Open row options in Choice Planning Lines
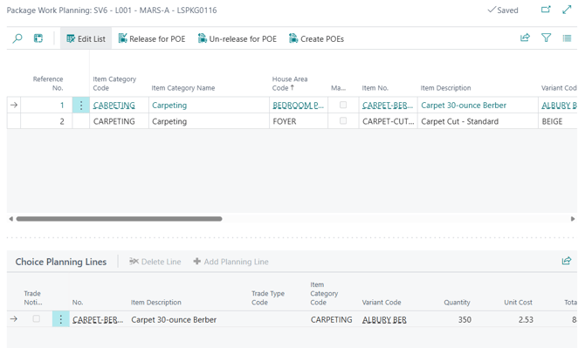 pos(61,319)
